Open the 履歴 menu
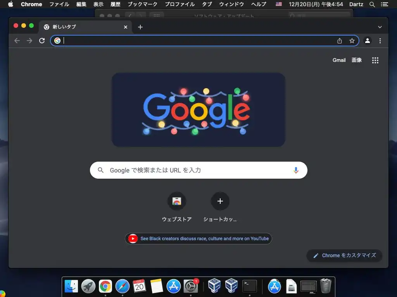 (x=116, y=4)
